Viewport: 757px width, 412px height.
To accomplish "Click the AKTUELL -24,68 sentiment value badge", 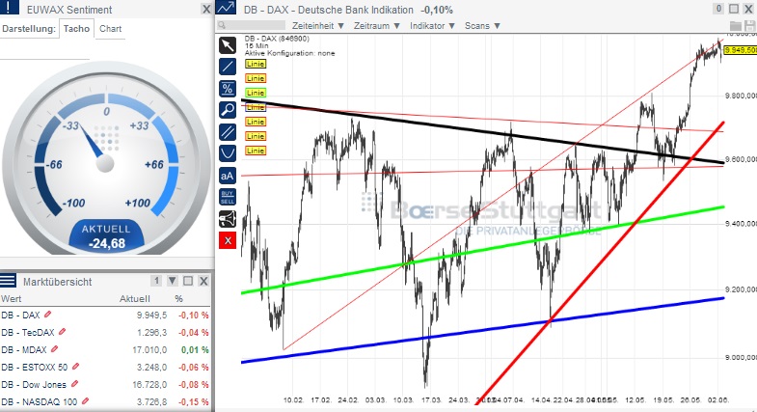I will (107, 236).
